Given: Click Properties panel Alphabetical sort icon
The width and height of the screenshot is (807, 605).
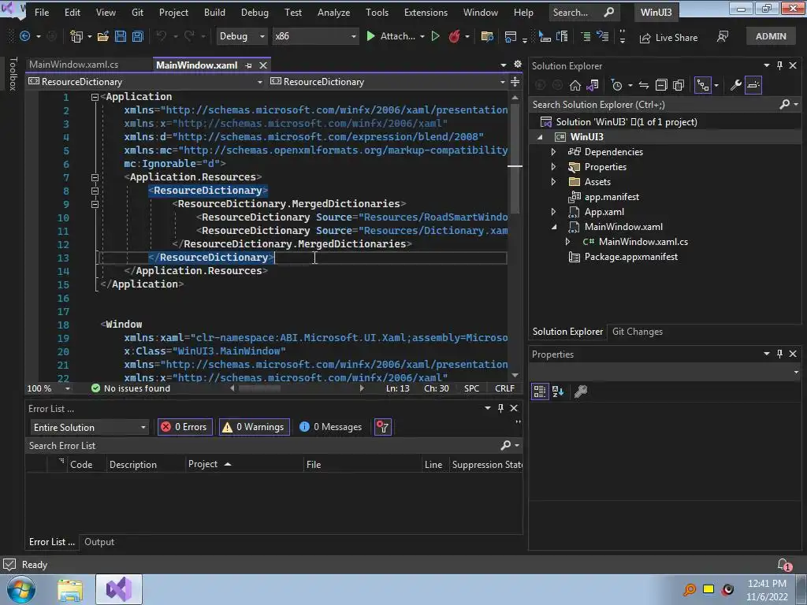Looking at the screenshot, I should pos(558,392).
